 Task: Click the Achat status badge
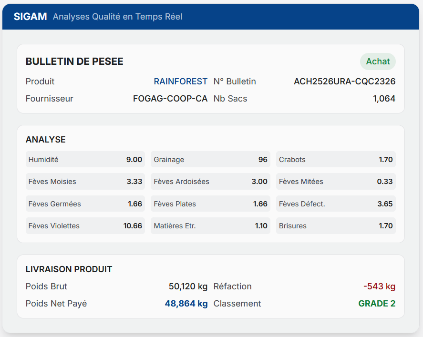tap(378, 61)
